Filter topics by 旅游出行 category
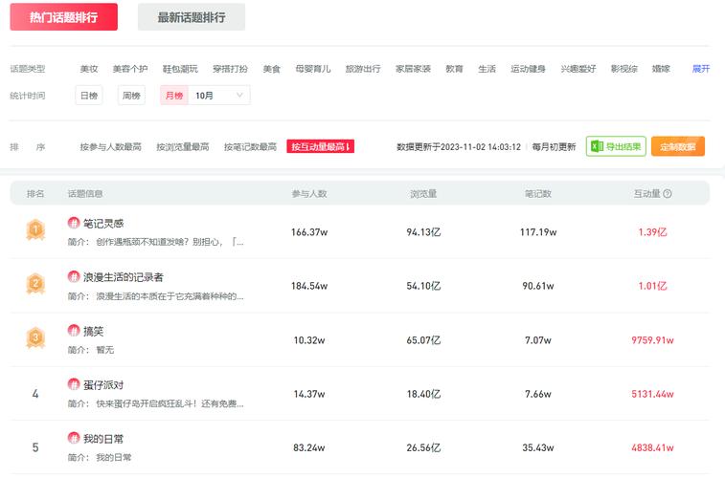The height and width of the screenshot is (478, 725). click(363, 69)
